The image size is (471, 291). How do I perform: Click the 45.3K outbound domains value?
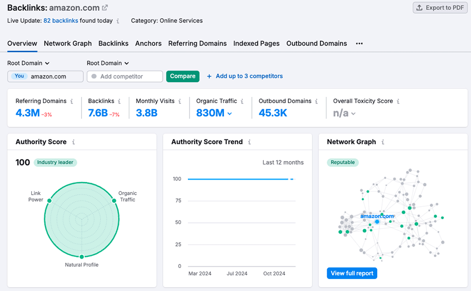tap(273, 113)
